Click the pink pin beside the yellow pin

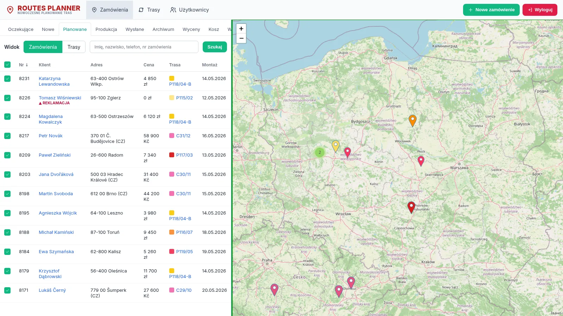pos(347,153)
